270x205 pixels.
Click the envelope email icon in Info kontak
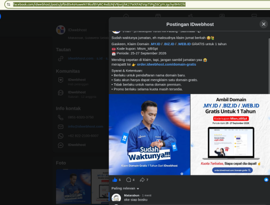60,126
